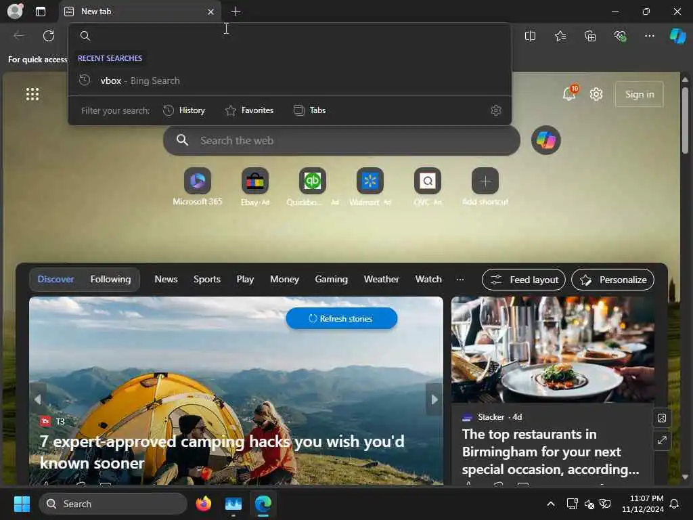This screenshot has height=520, width=693.
Task: Filter search by Tabs
Action: point(310,110)
